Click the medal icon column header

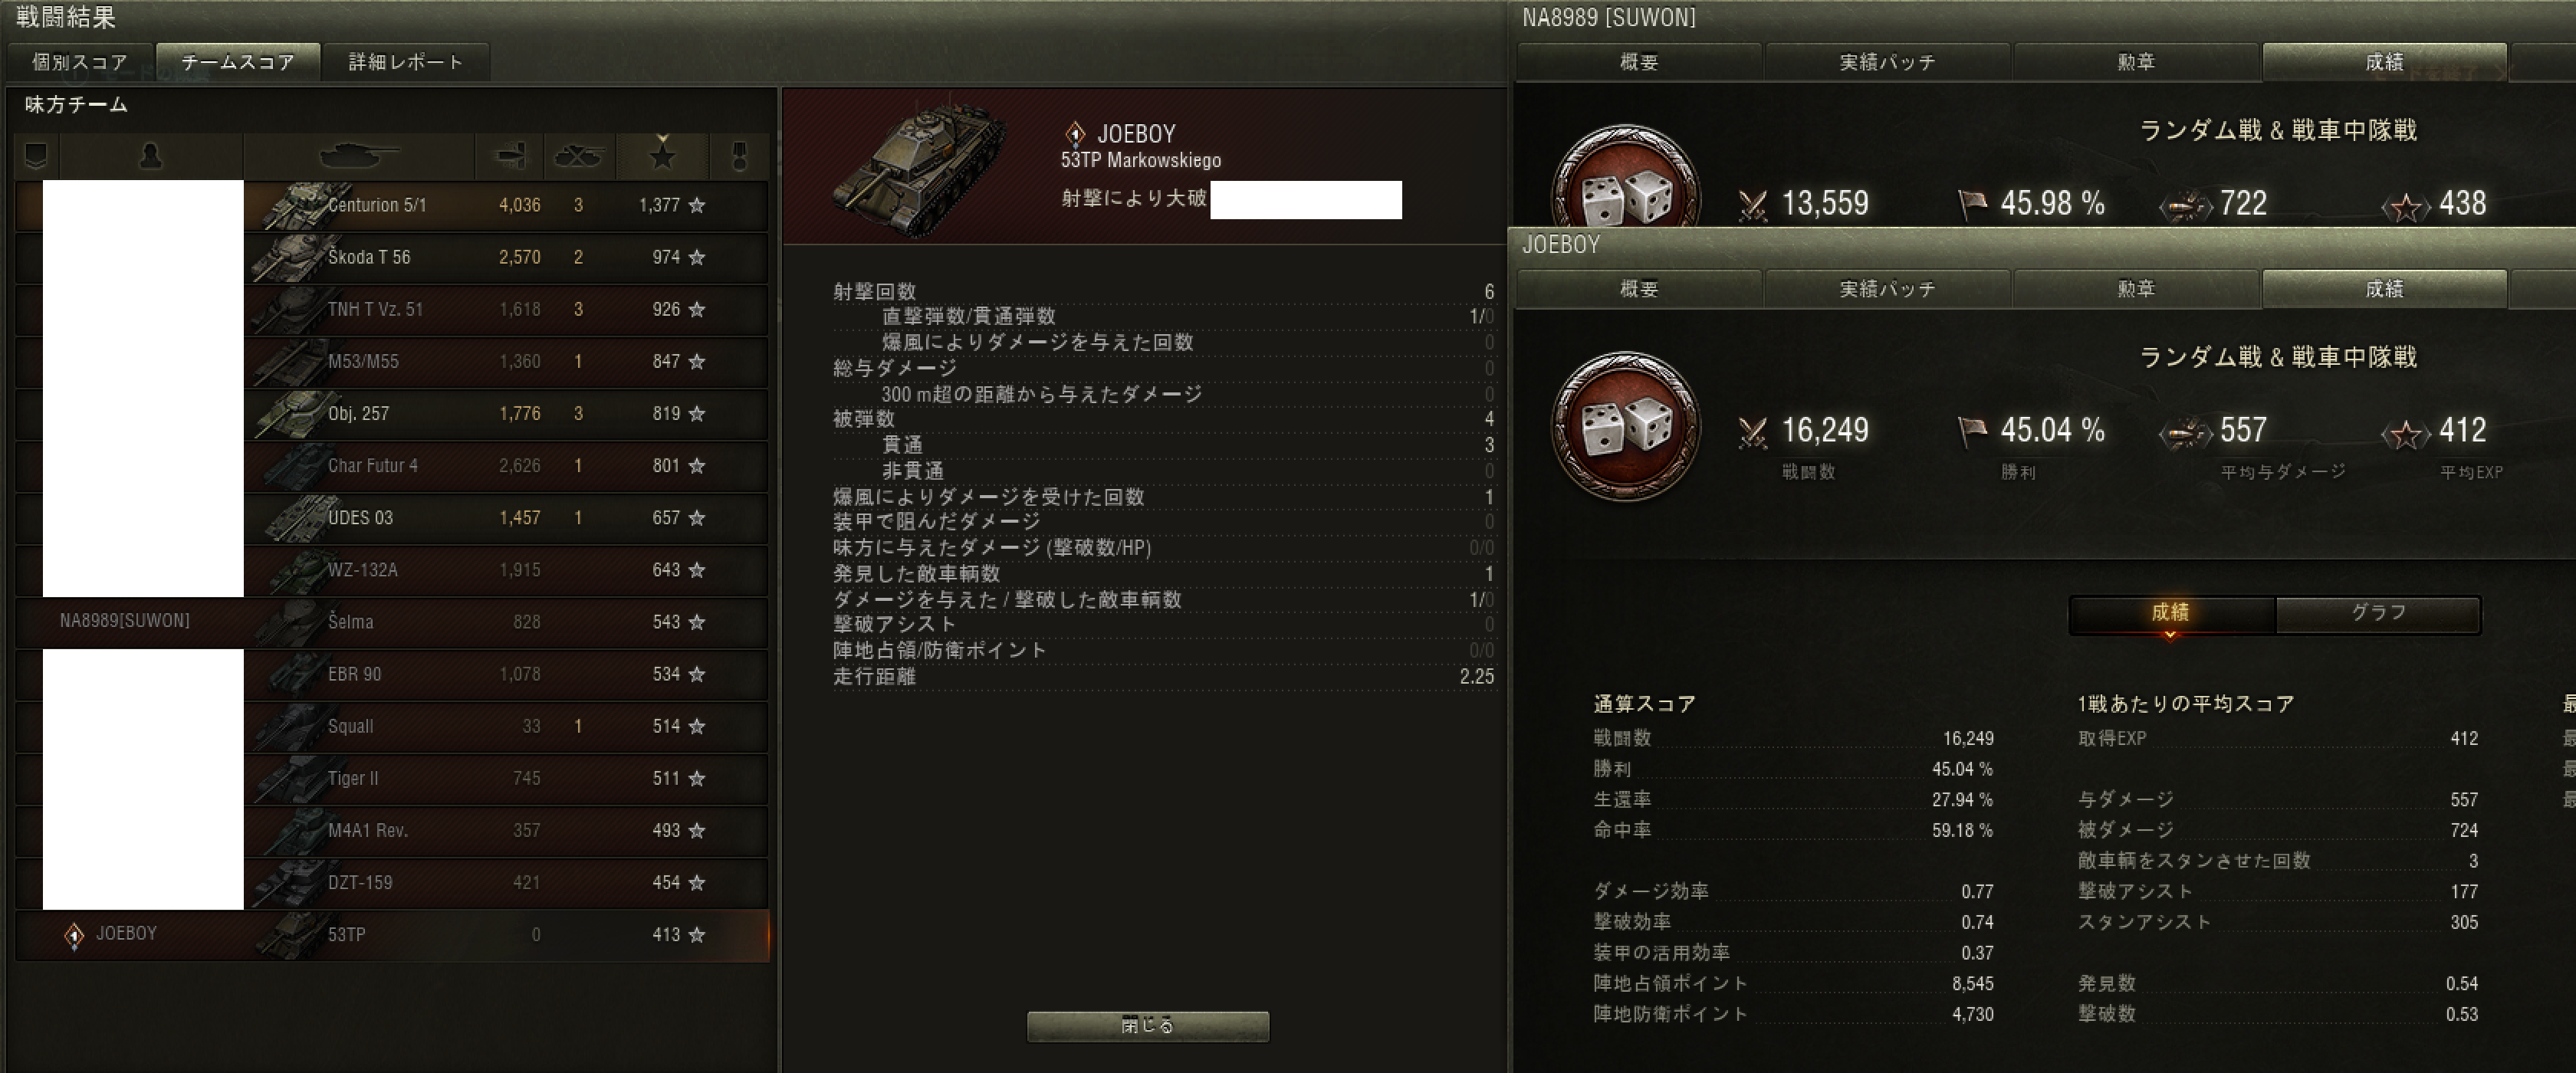(x=739, y=156)
